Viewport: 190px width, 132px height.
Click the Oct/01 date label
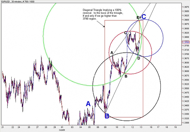62,130
